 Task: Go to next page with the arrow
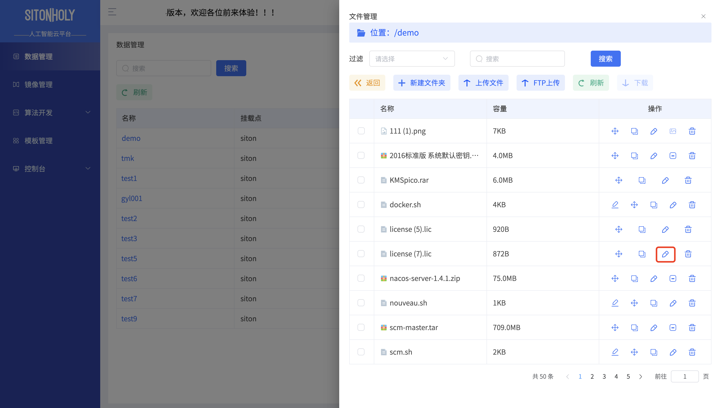pyautogui.click(x=641, y=377)
